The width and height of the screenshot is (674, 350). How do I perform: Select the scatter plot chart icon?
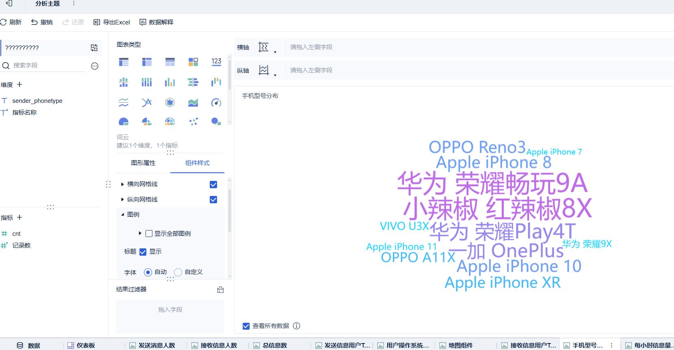tap(193, 122)
